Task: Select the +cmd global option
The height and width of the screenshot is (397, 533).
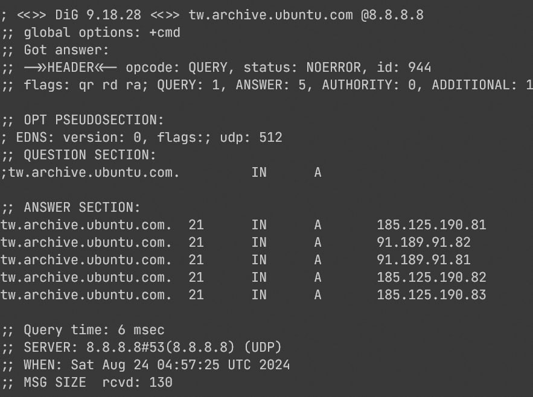Action: tap(164, 33)
